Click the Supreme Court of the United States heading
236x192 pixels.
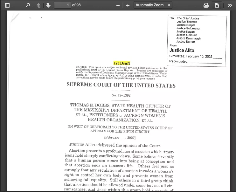[121, 86]
